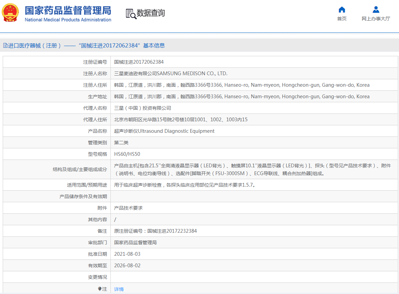Click the 注册人名称 row label

coord(95,73)
